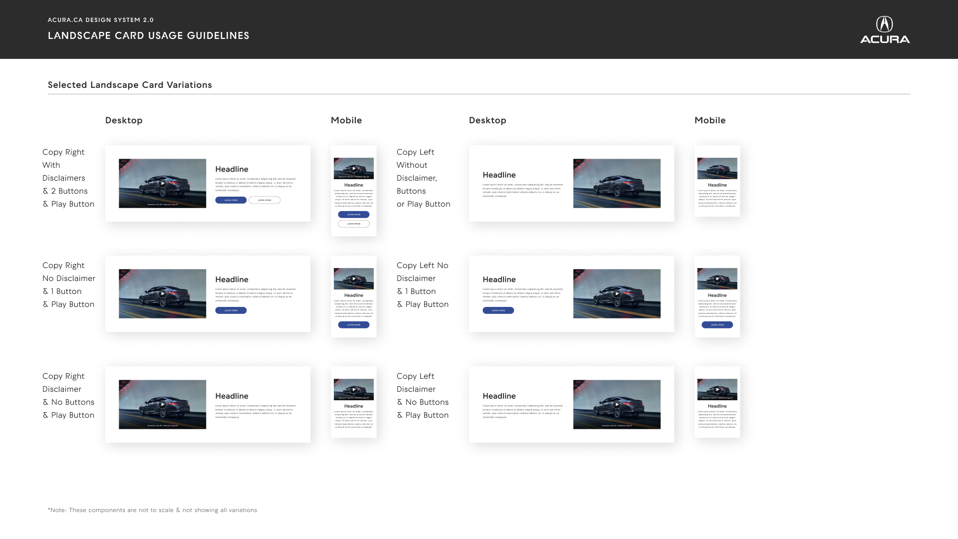Viewport: 958px width, 539px height.
Task: Select car image in Copy Left Without Disclaimer desktop card
Action: click(617, 183)
